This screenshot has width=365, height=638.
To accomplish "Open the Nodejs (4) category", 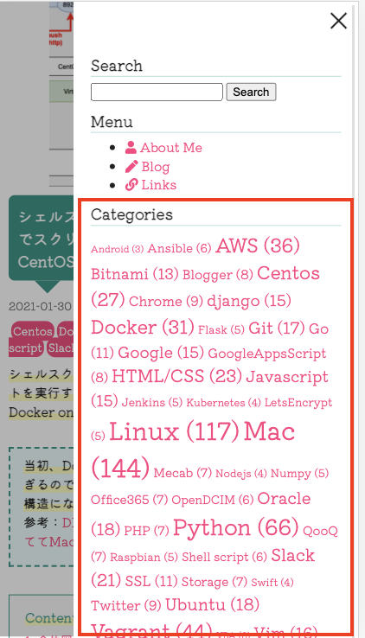I will coord(241,474).
